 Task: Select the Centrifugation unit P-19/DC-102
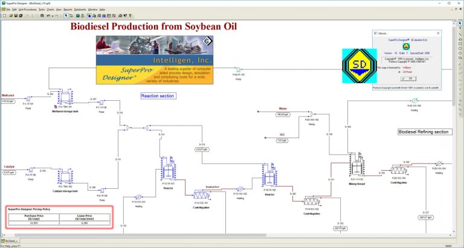312,202
